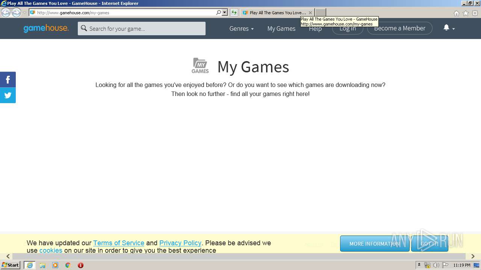Open the Terms of Service link

click(119, 243)
